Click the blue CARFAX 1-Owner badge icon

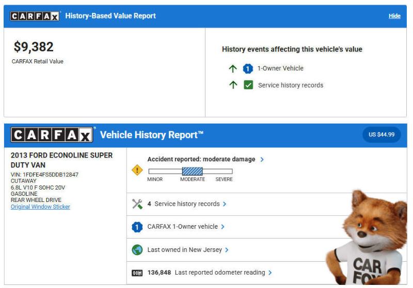pos(137,227)
